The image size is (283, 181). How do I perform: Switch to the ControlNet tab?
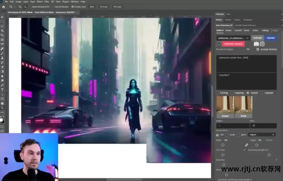pyautogui.click(x=238, y=30)
